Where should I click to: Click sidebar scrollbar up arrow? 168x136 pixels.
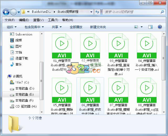click(42, 34)
